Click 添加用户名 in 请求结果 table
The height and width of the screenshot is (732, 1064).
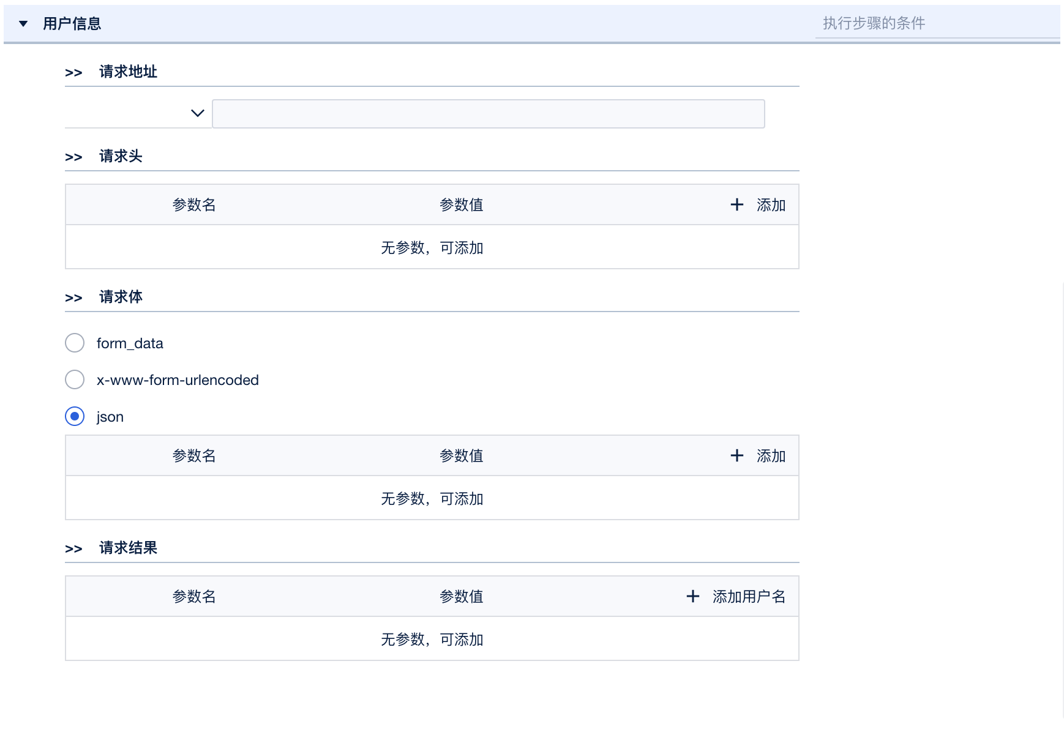(x=749, y=597)
